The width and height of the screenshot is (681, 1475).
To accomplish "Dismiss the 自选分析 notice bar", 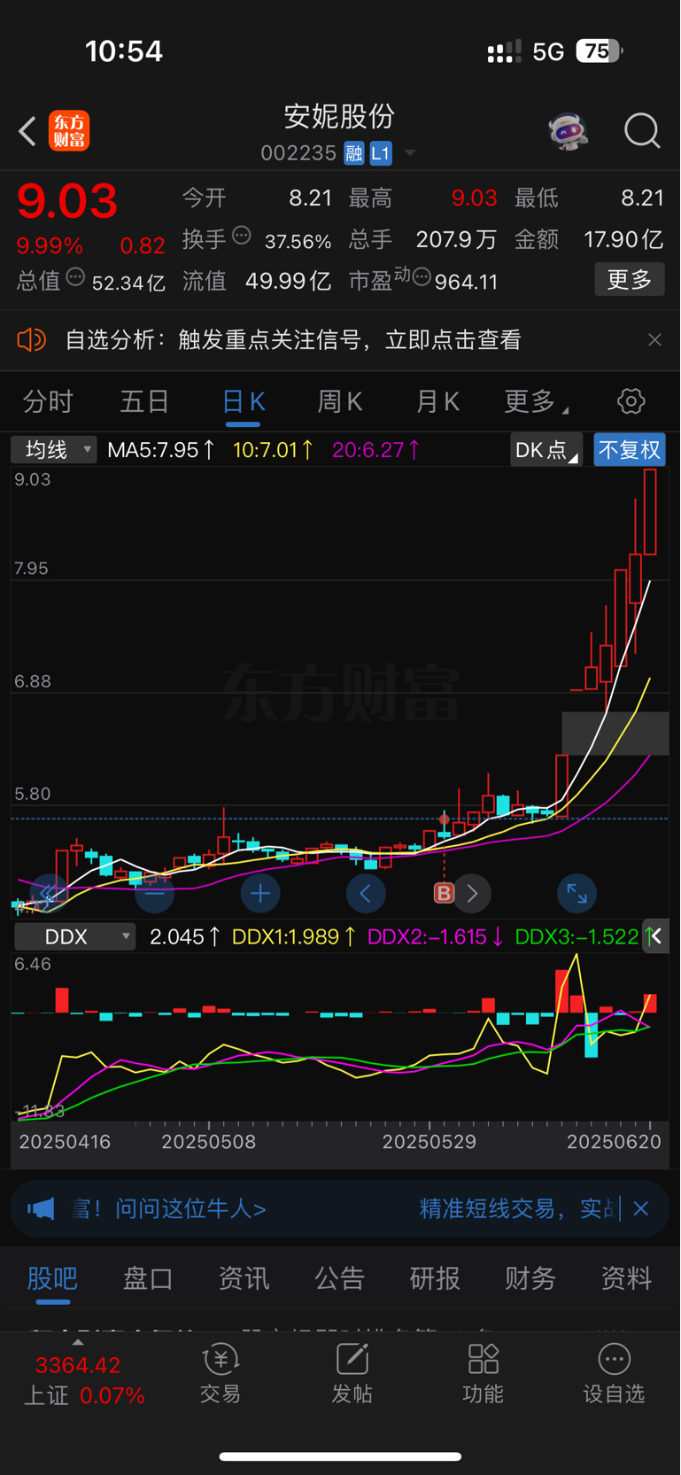I will point(654,339).
